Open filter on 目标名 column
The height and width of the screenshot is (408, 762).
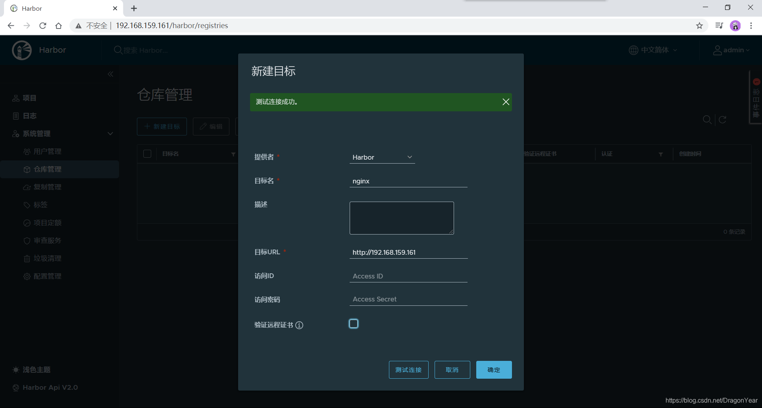coord(233,154)
